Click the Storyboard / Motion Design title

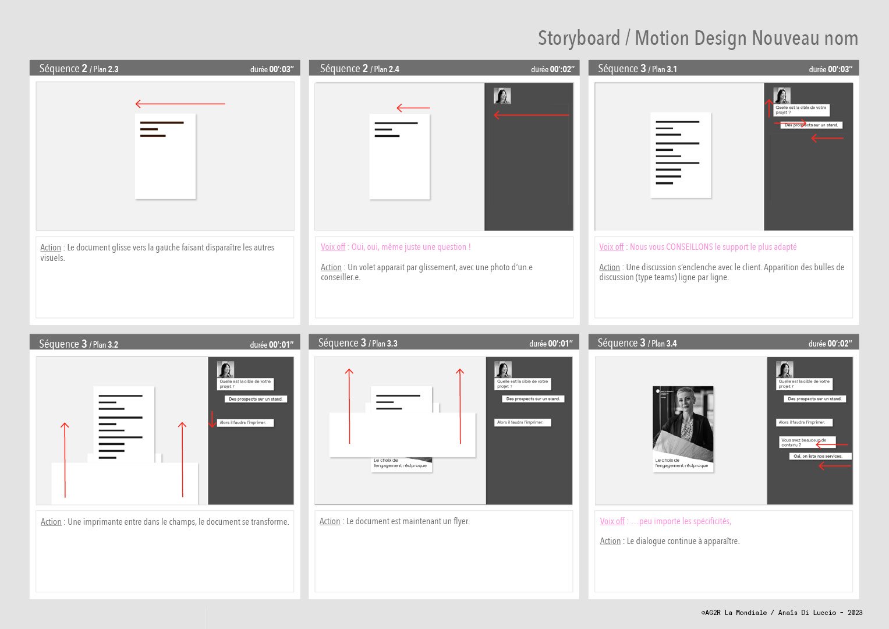(x=698, y=38)
